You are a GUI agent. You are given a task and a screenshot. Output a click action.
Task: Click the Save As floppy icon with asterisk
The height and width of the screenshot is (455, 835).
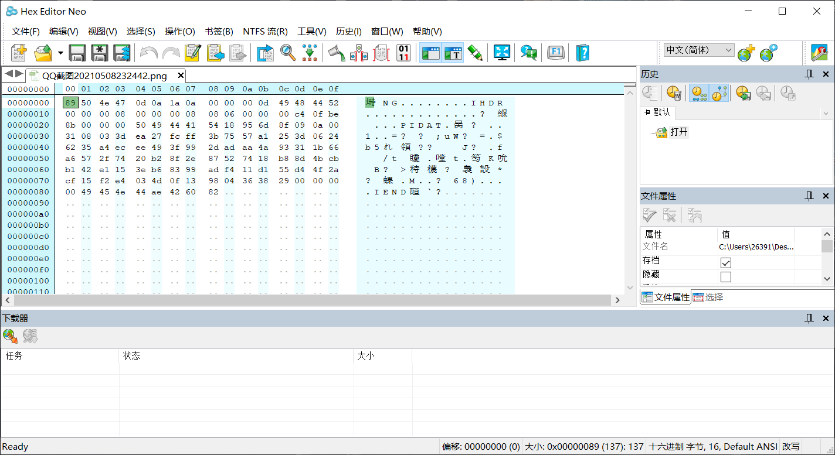point(100,53)
